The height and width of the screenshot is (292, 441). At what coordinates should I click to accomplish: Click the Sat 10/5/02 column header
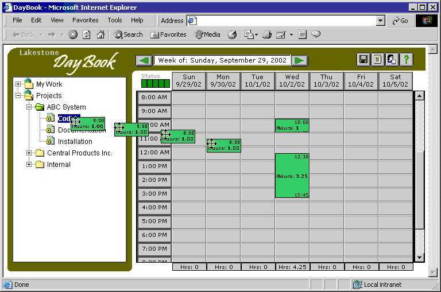tap(395, 81)
